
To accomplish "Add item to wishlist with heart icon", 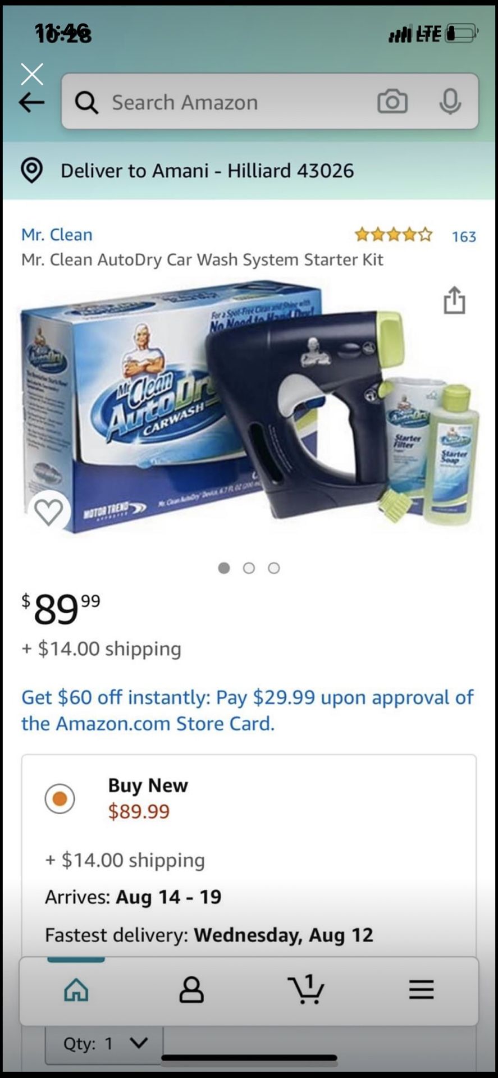I will click(49, 511).
